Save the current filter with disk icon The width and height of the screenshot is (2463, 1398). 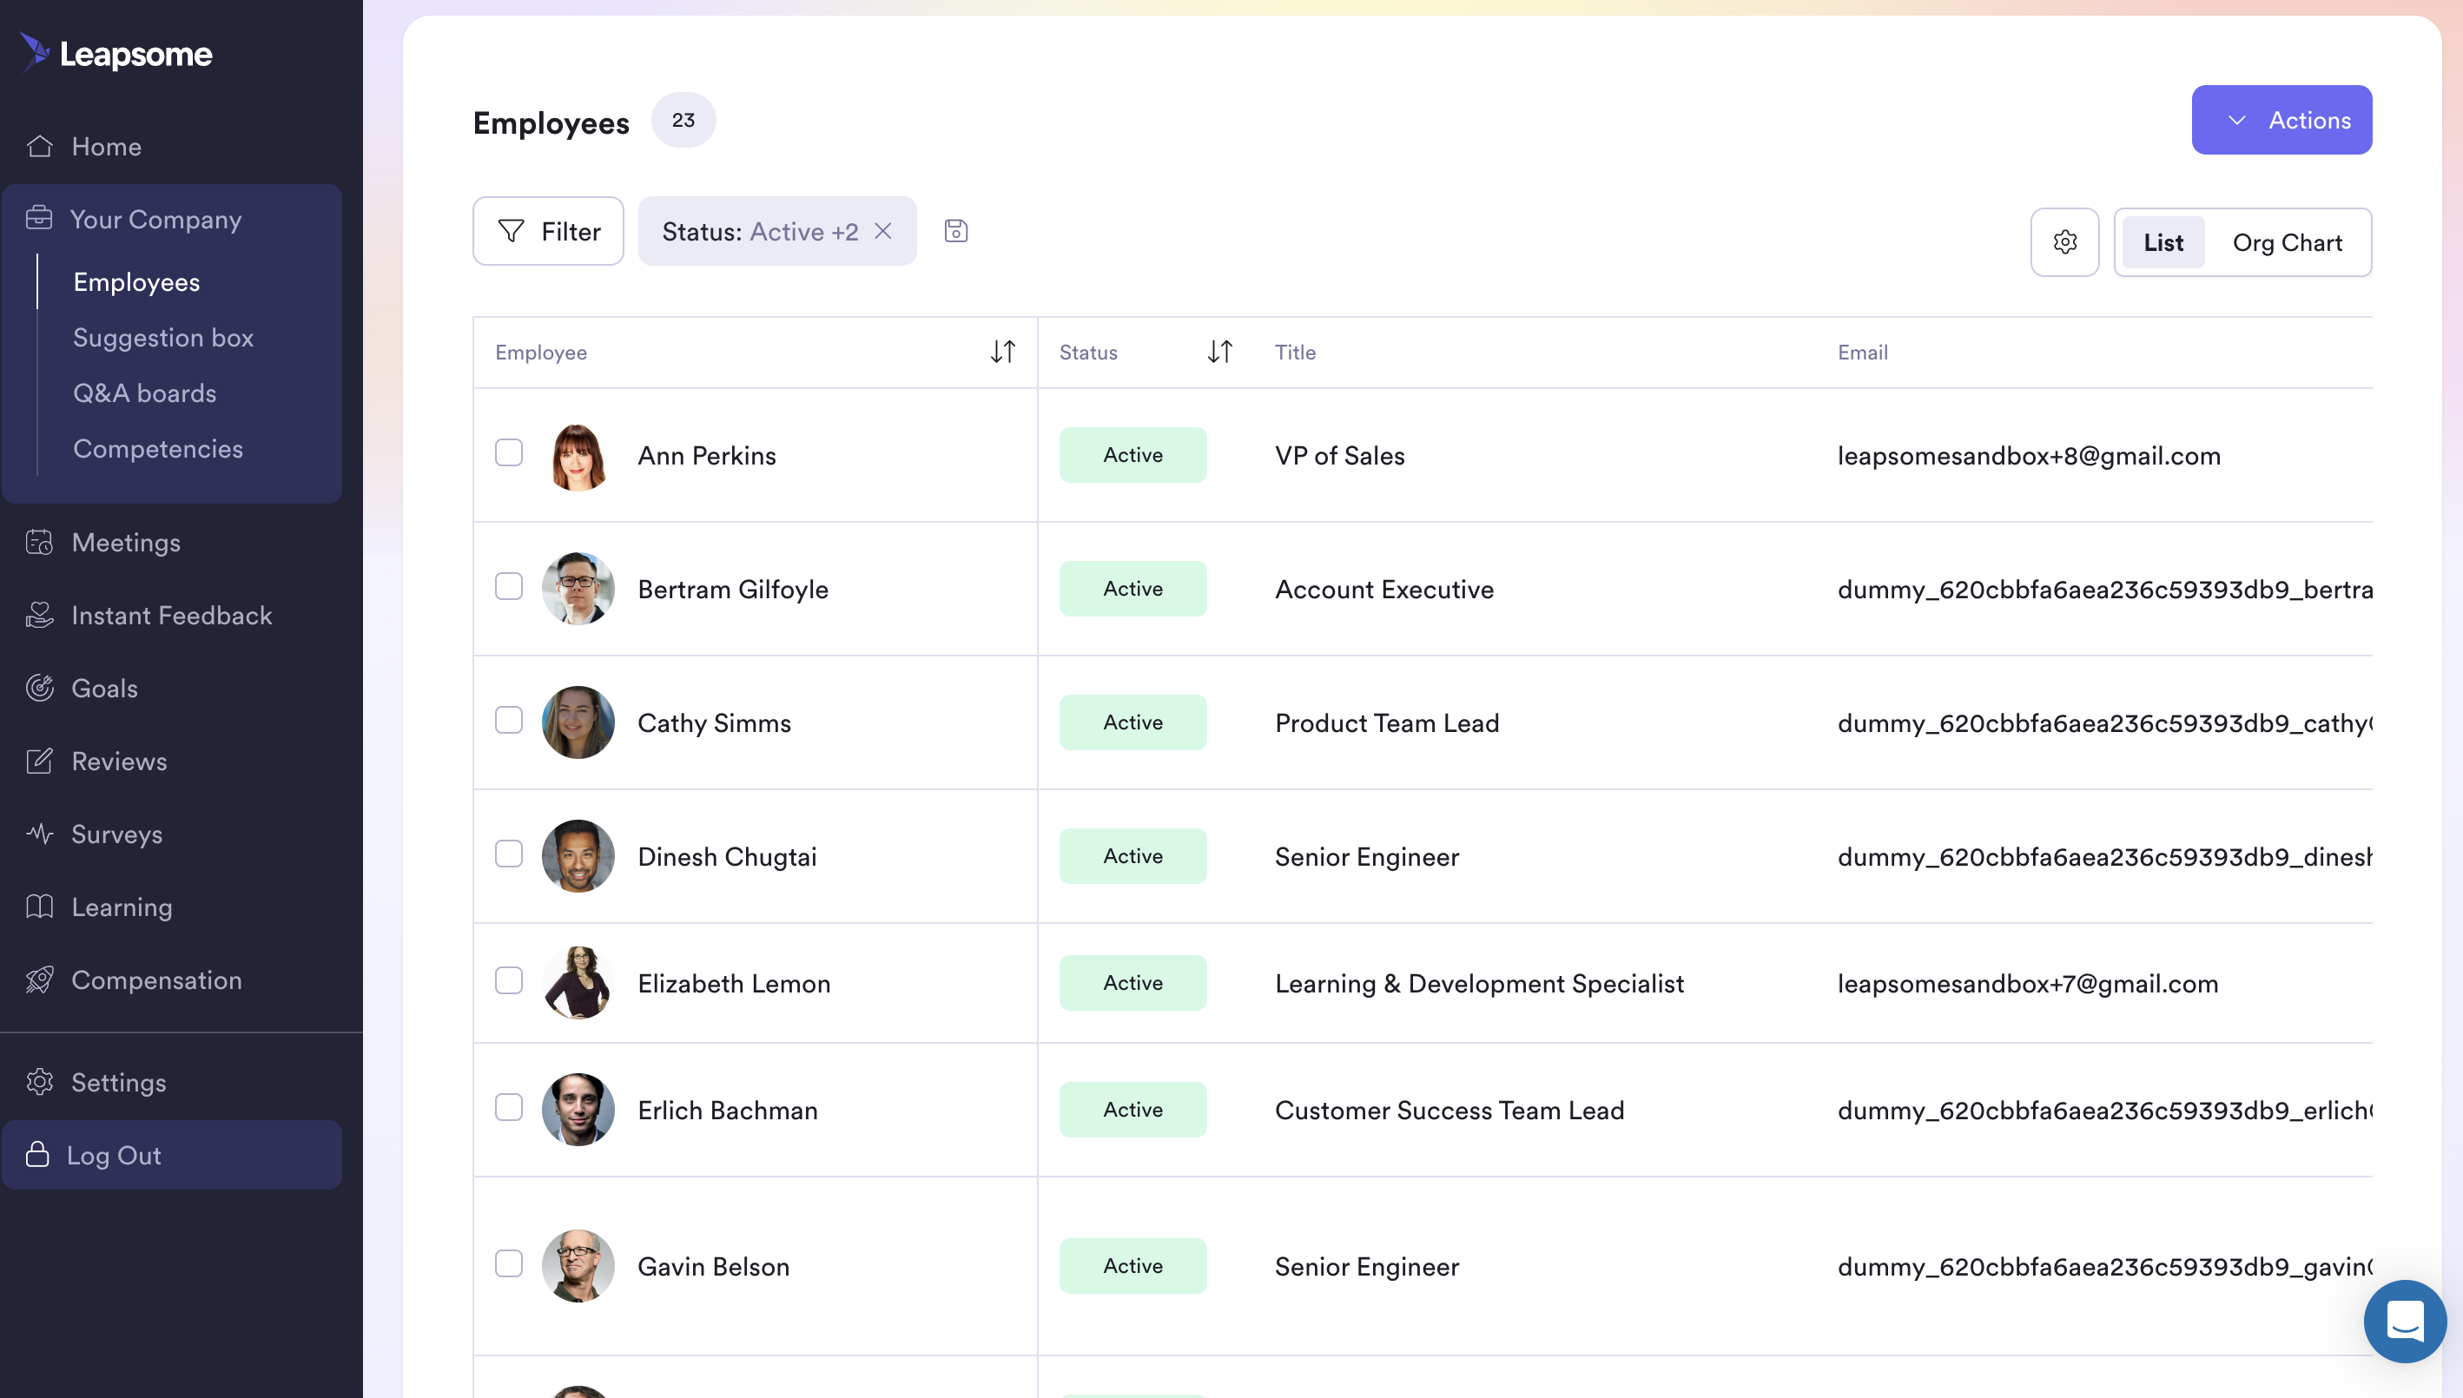click(955, 230)
